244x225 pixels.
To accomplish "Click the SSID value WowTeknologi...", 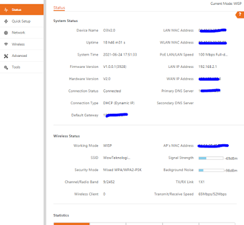I will (x=117, y=158).
